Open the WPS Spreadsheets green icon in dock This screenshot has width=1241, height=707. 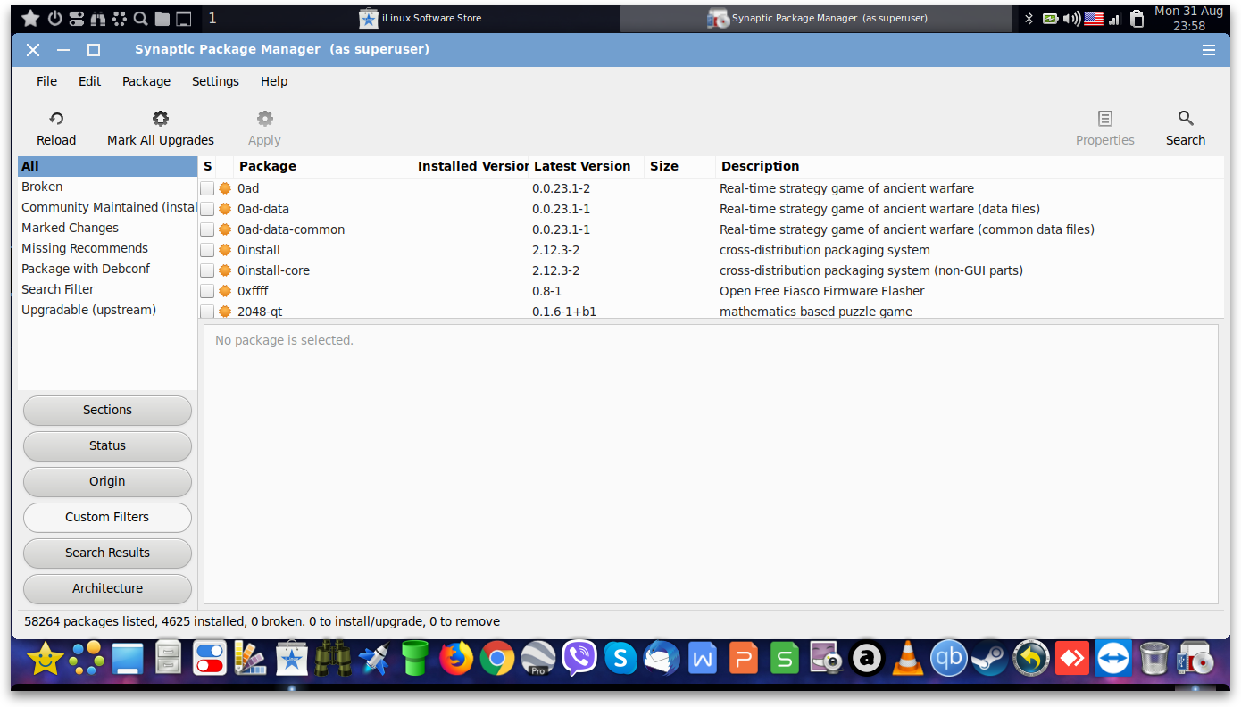click(x=785, y=659)
